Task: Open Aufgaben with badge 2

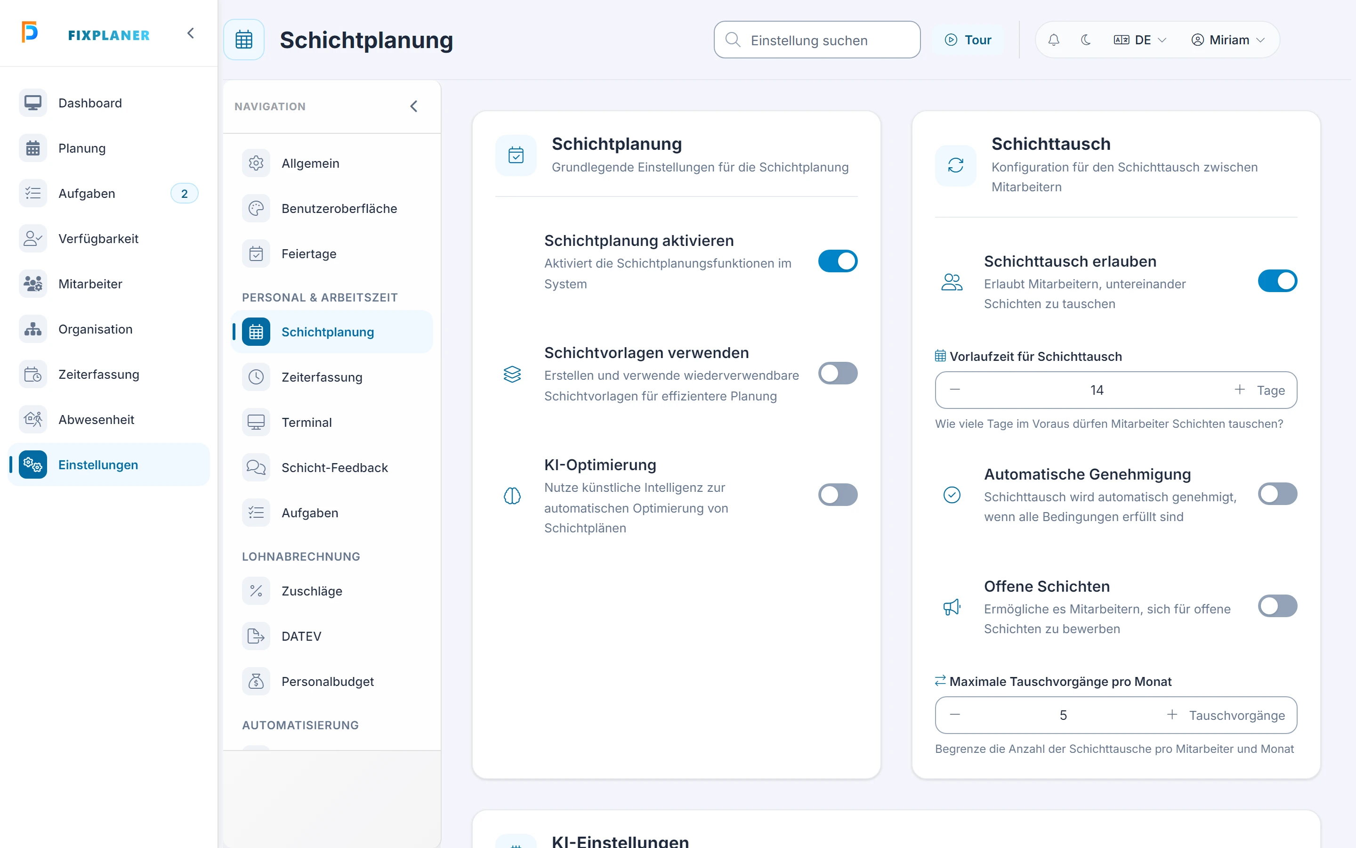Action: click(x=109, y=194)
